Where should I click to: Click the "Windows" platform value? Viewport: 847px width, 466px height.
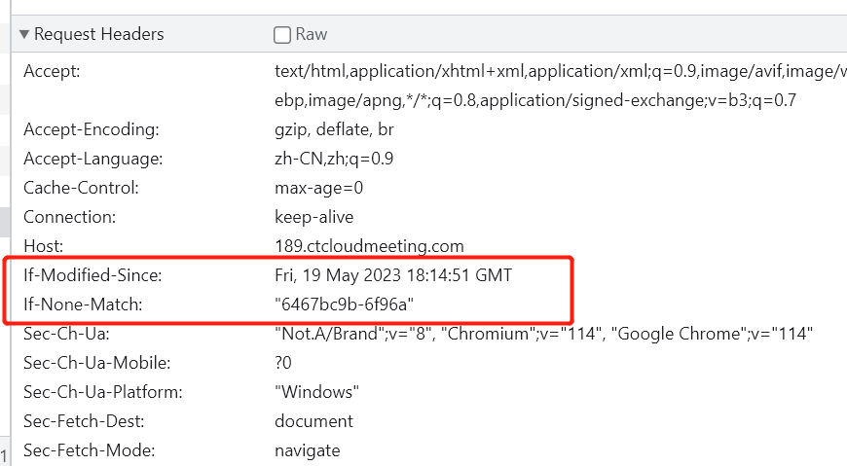(317, 392)
